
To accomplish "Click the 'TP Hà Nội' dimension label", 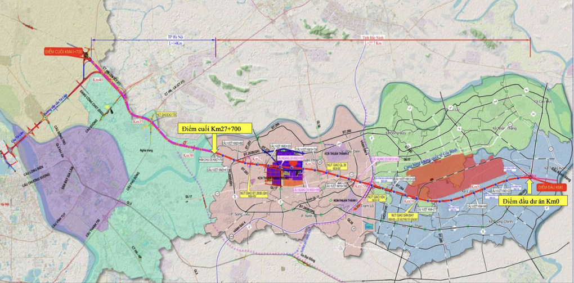I will click(175, 38).
